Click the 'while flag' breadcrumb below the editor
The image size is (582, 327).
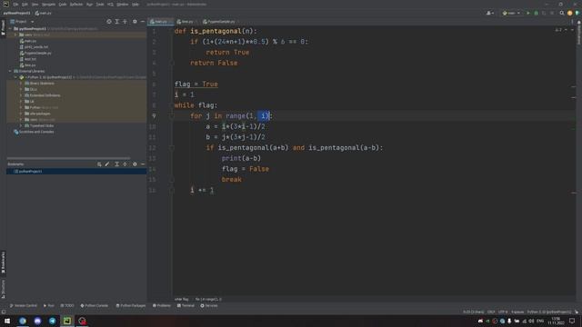click(182, 299)
